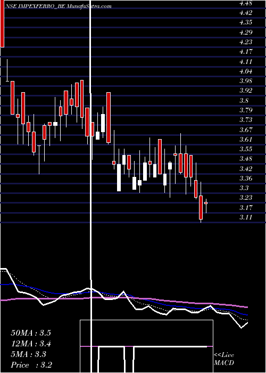Pick the 3.61 price level label

(x=246, y=140)
